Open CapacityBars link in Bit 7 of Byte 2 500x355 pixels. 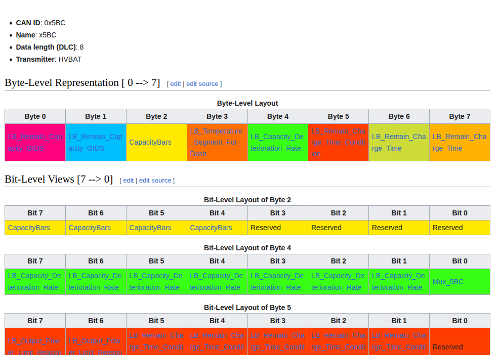point(29,228)
